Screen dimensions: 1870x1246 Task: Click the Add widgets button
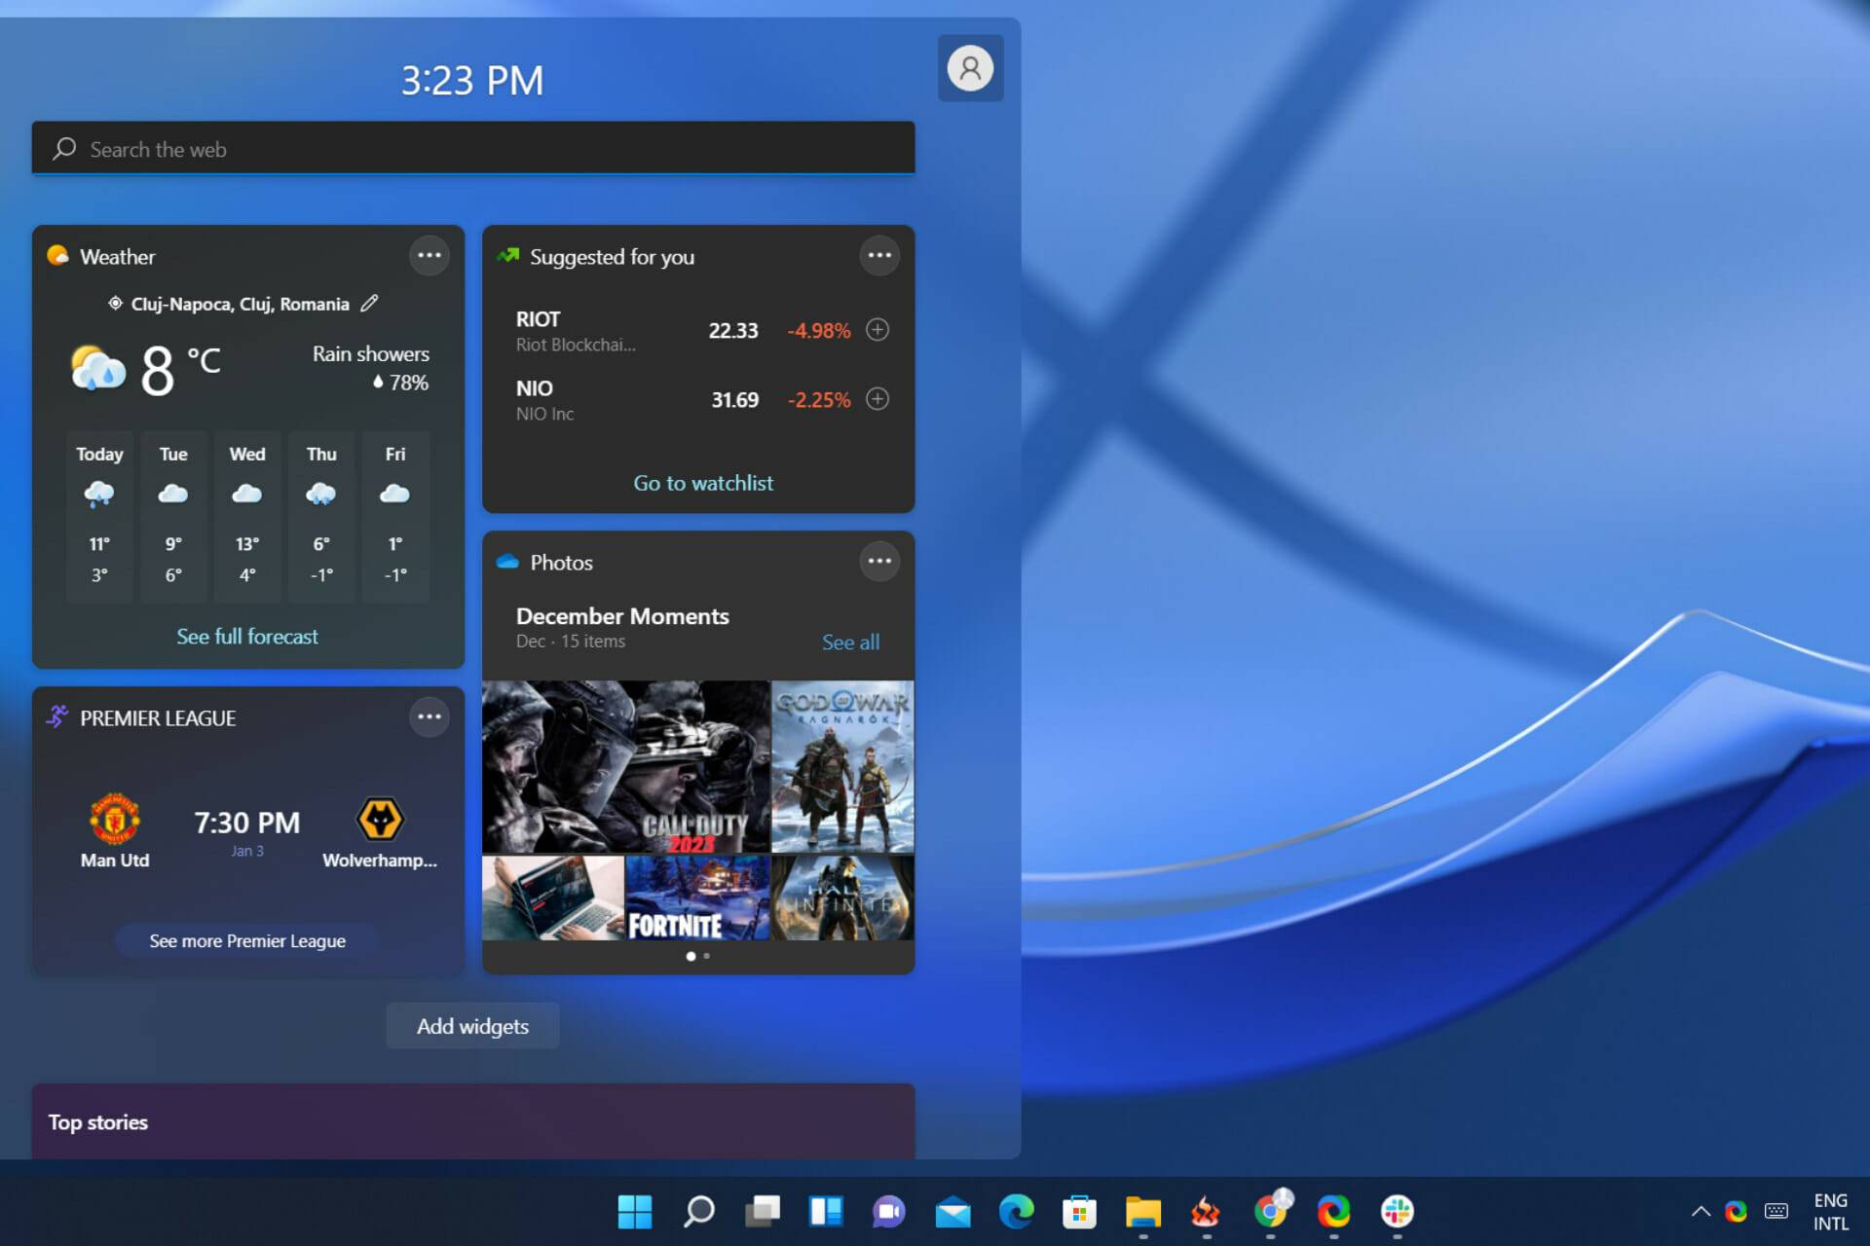coord(472,1025)
